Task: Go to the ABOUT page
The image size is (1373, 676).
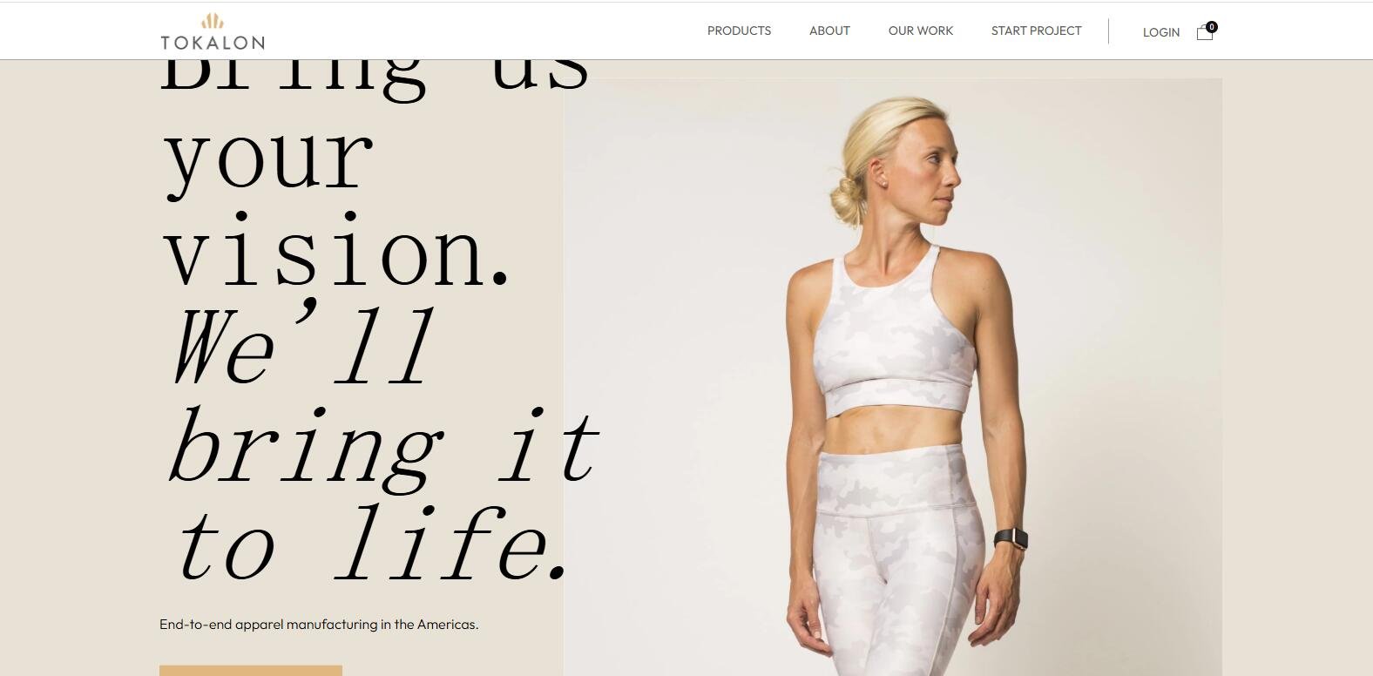Action: point(829,30)
